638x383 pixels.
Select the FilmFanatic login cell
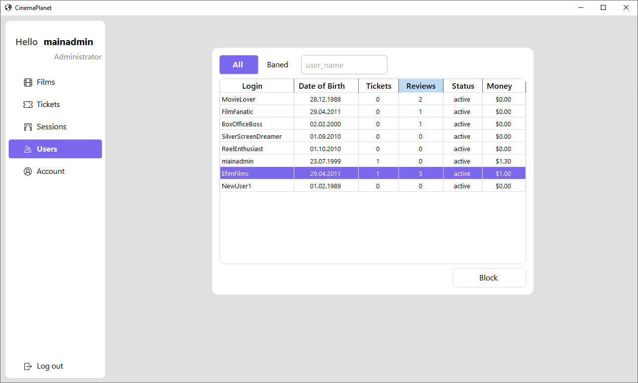click(x=257, y=111)
